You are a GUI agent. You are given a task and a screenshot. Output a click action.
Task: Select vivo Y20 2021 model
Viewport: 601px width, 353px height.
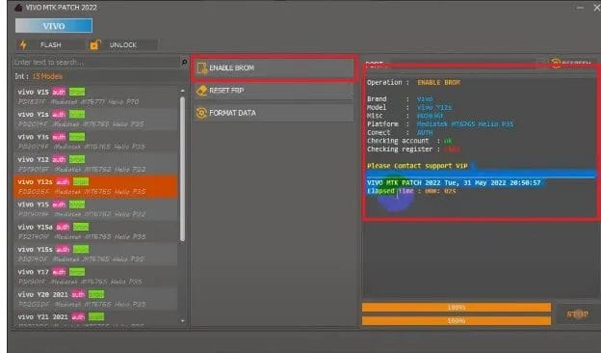[x=95, y=299]
